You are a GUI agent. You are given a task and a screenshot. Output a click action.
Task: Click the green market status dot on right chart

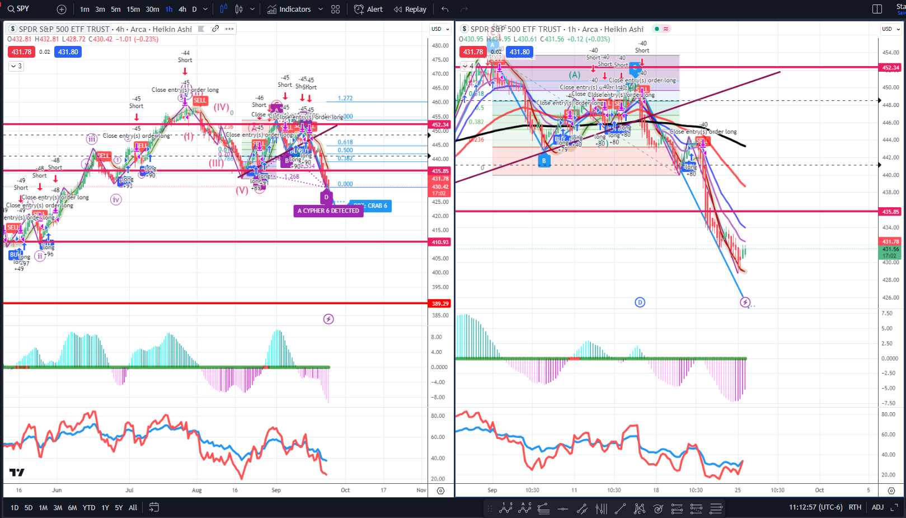pyautogui.click(x=657, y=29)
